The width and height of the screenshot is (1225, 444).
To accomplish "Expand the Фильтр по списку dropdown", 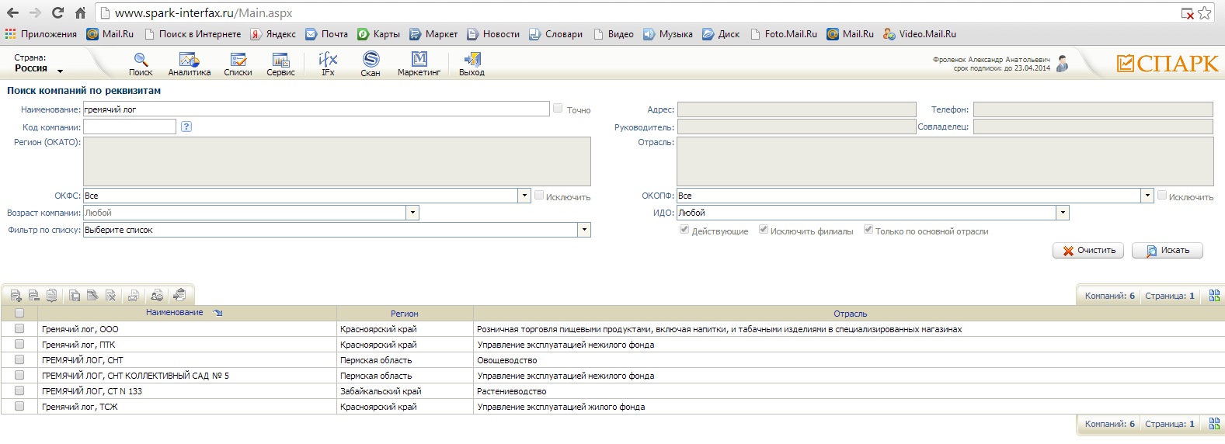I will (x=584, y=230).
